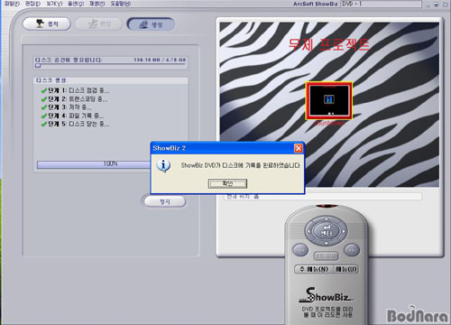451x325 pixels.
Task: Open the 도움말(H) menu
Action: pos(121,4)
